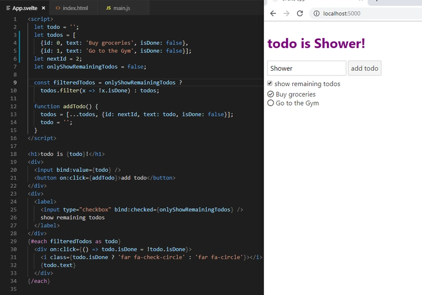Click the empty circle icon beside Go to the Gym
Screen dimensions: 422x295
click(x=271, y=103)
